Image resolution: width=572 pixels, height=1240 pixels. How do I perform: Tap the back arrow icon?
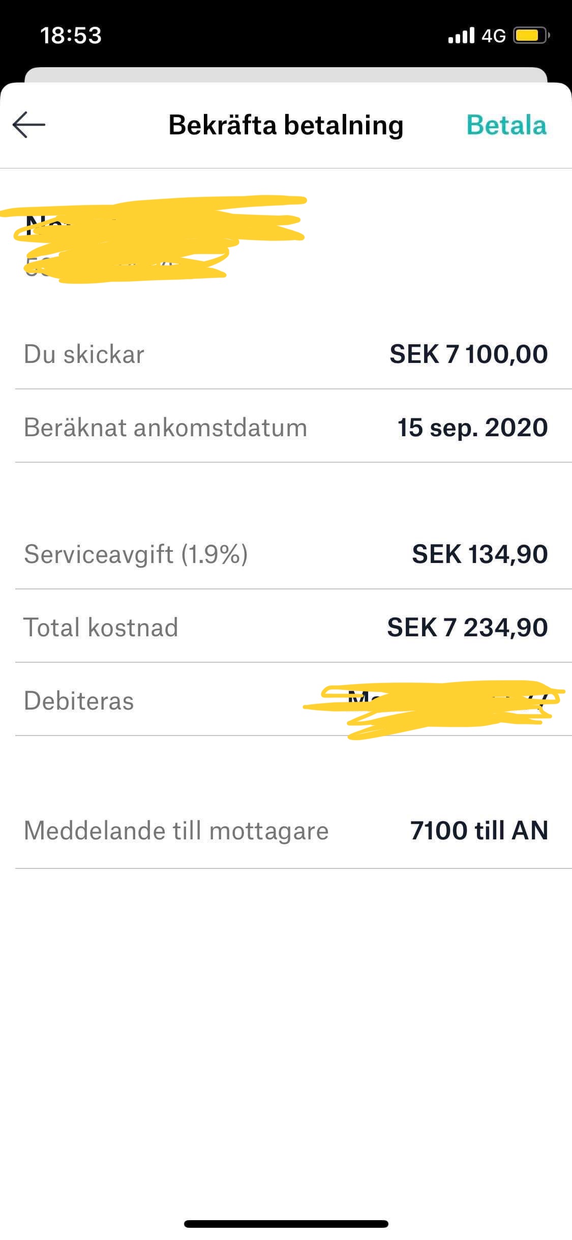pyautogui.click(x=29, y=125)
